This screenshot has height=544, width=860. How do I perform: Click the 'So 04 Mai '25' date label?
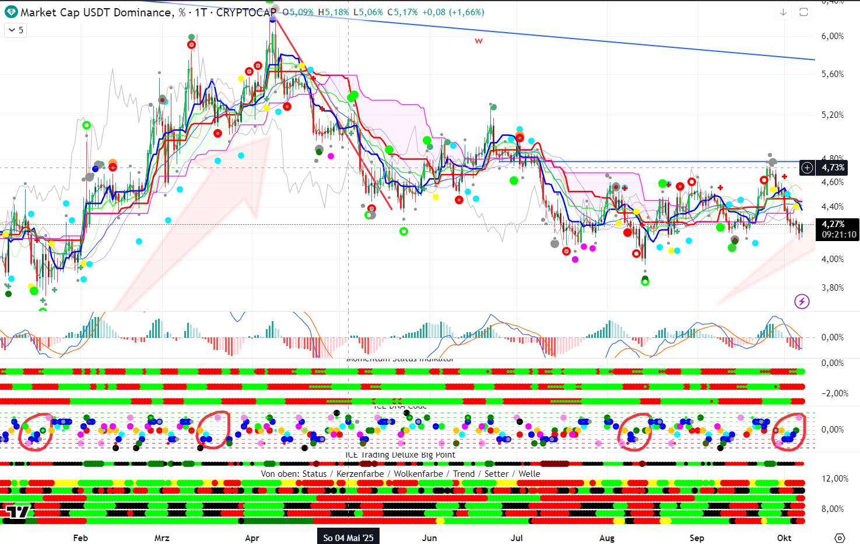348,538
